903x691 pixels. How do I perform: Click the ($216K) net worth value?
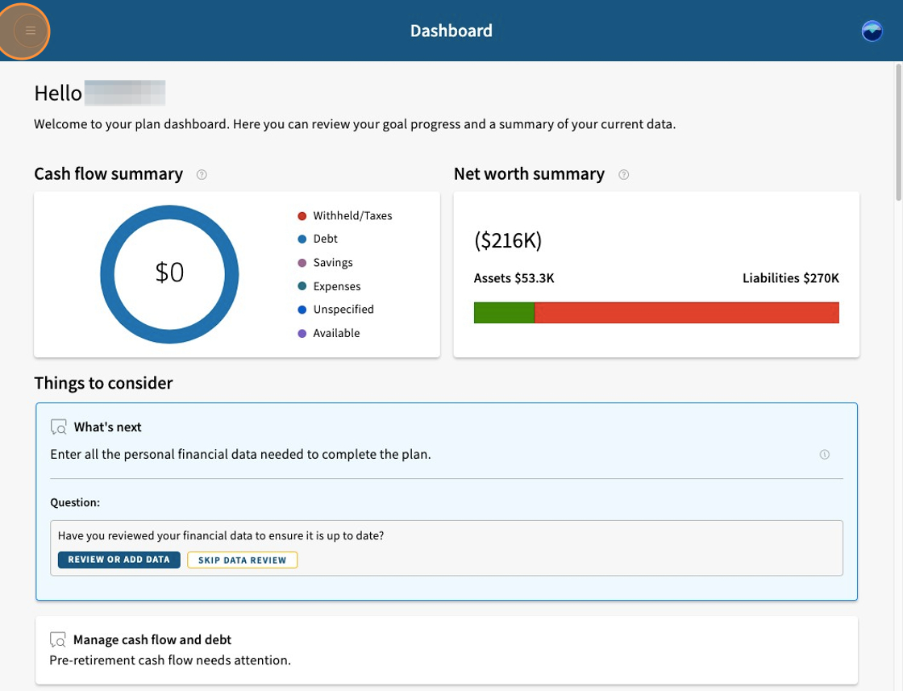point(508,240)
